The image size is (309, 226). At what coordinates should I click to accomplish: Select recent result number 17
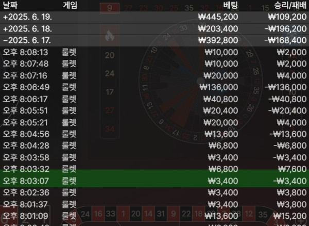pos(109,92)
